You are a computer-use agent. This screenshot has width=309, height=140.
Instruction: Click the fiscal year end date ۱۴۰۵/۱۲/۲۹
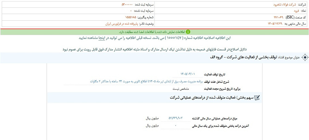pyautogui.click(x=275, y=24)
